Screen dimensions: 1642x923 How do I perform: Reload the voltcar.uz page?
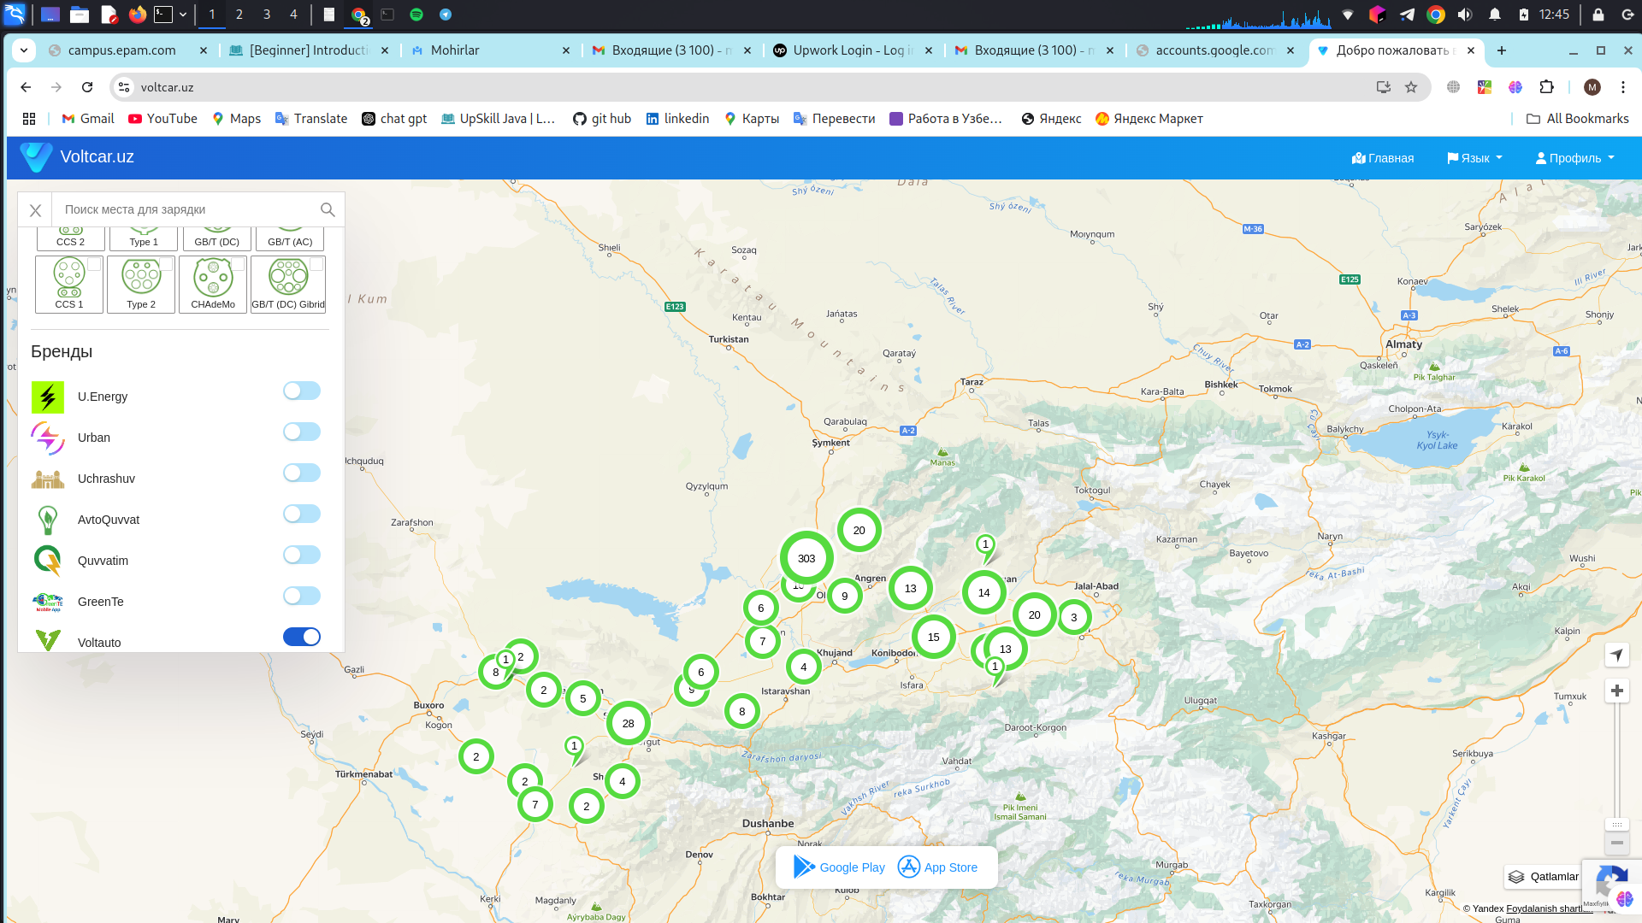pyautogui.click(x=87, y=87)
